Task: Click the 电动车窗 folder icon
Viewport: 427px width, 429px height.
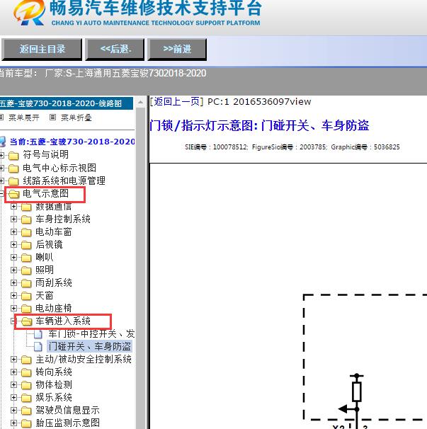Action: click(x=26, y=232)
